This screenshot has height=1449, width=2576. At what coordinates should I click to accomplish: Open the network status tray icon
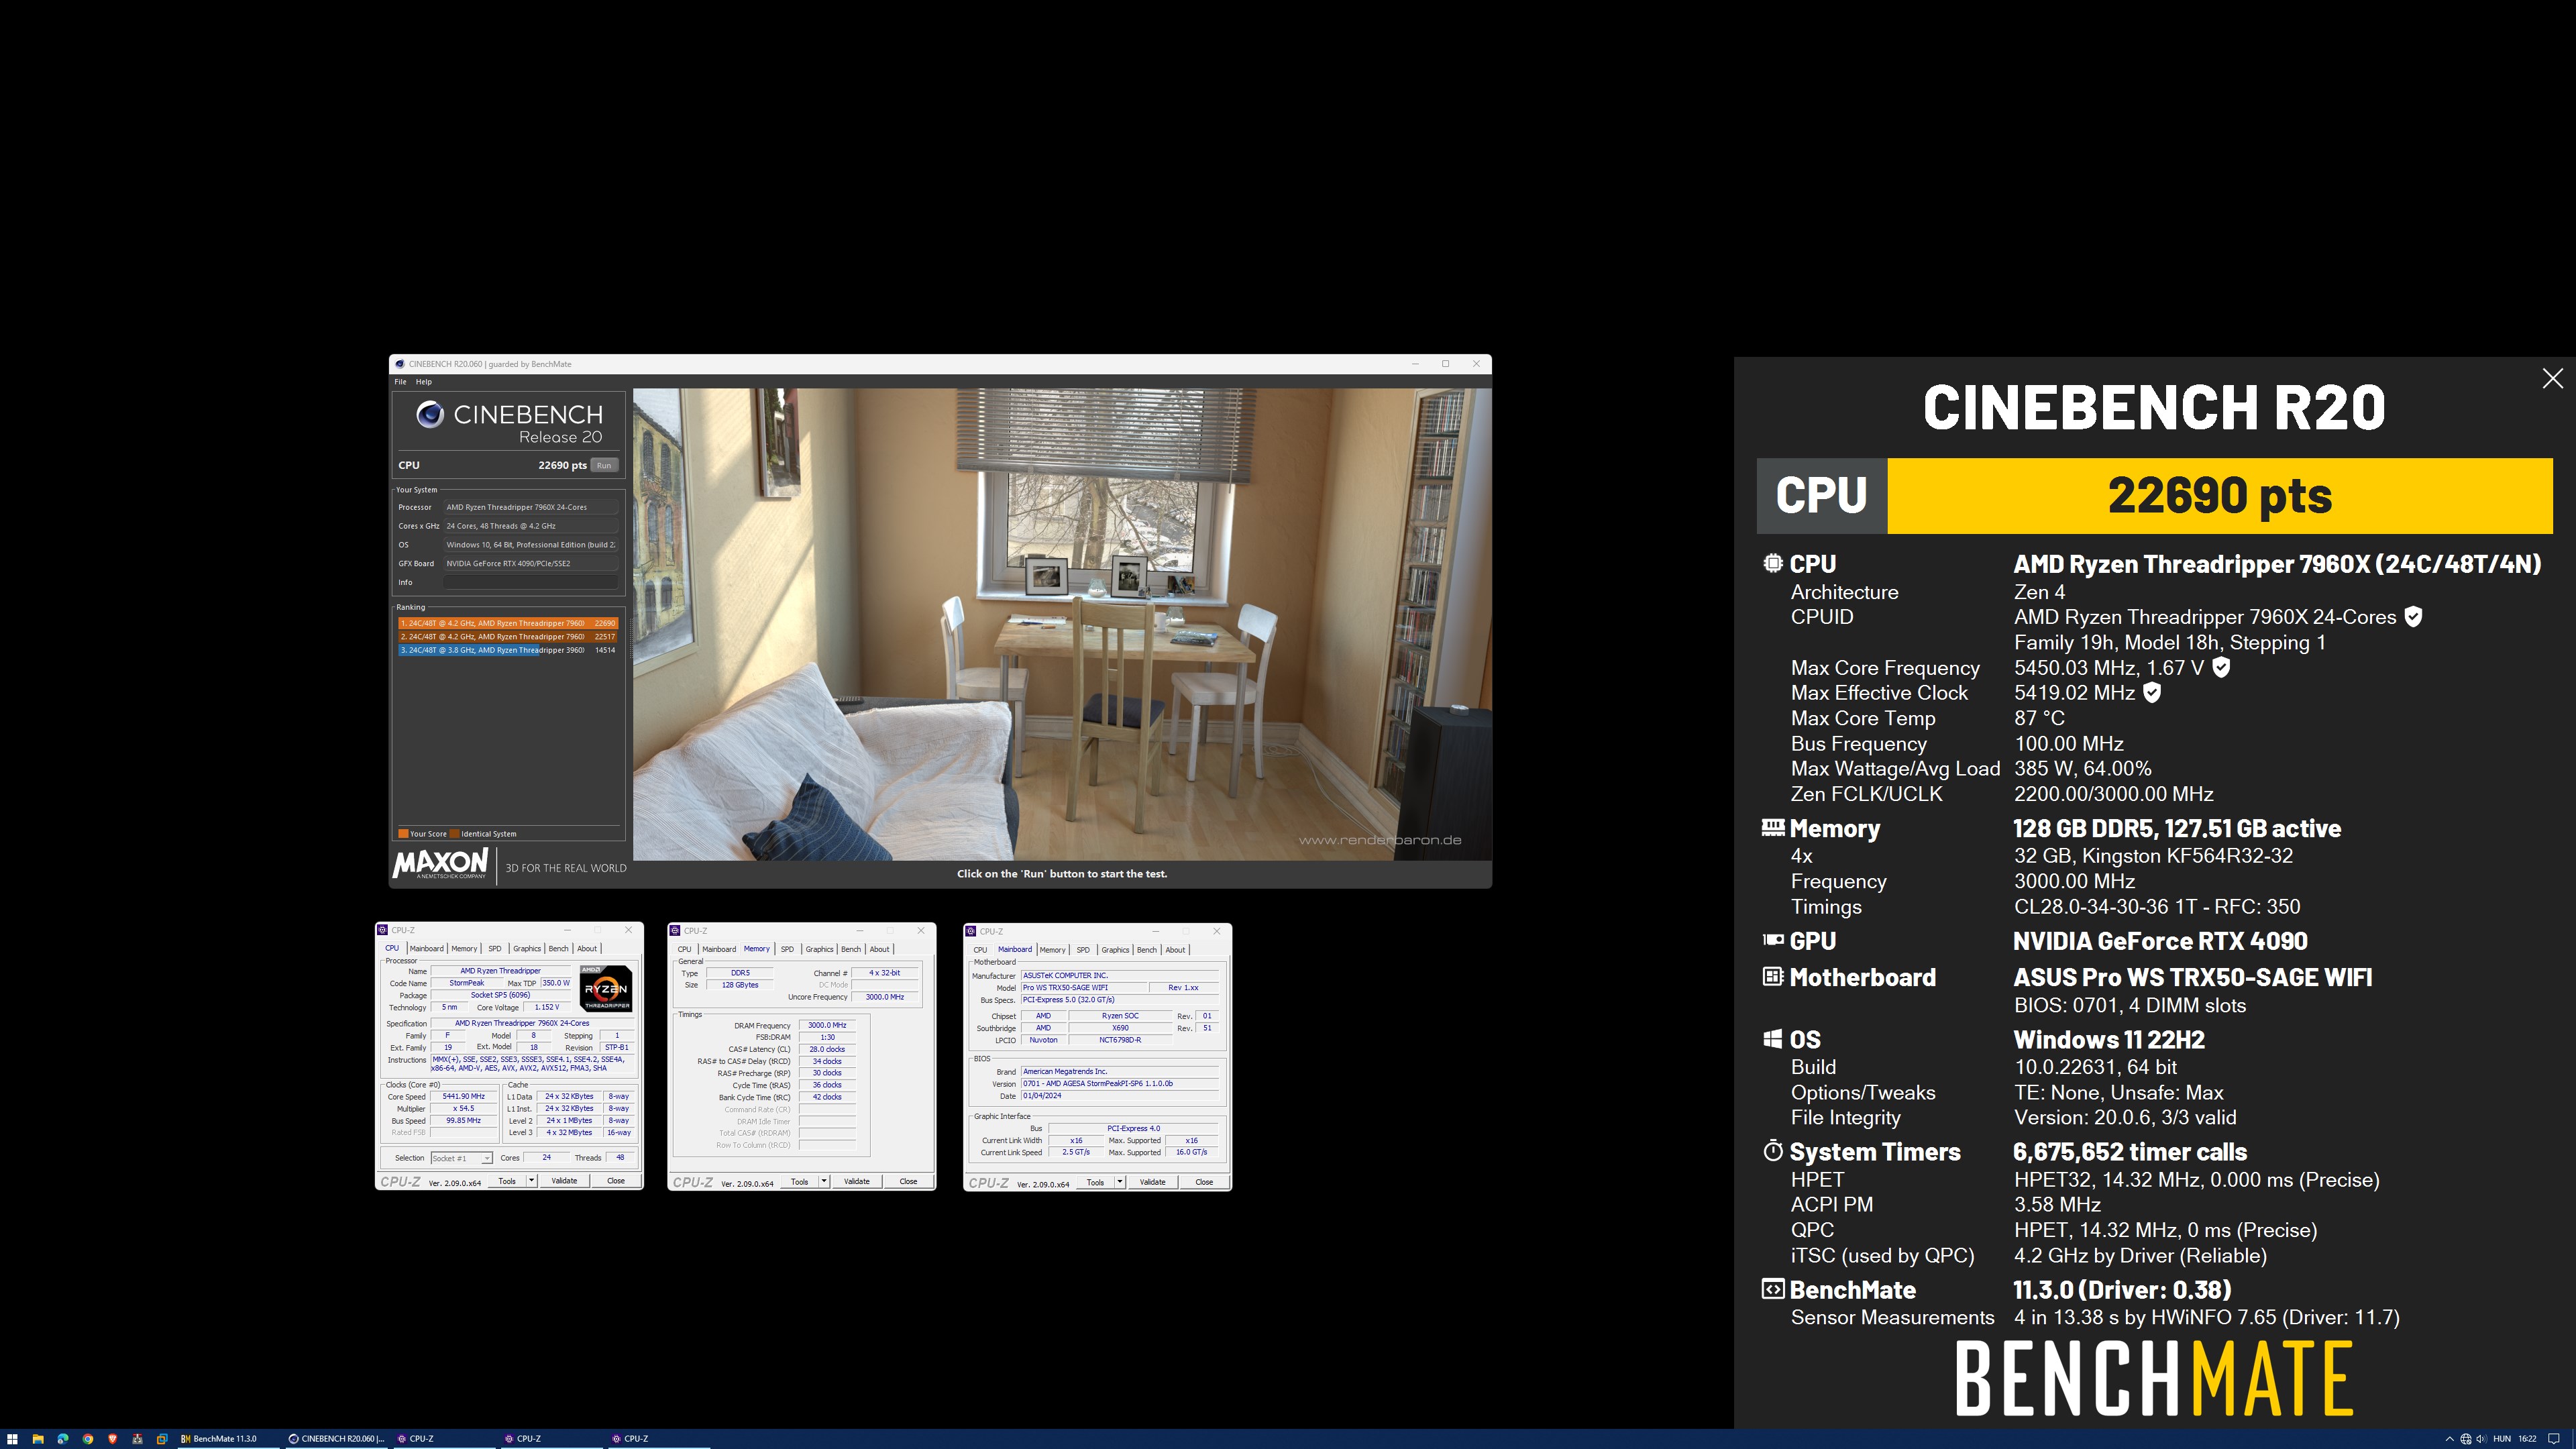[2466, 1439]
